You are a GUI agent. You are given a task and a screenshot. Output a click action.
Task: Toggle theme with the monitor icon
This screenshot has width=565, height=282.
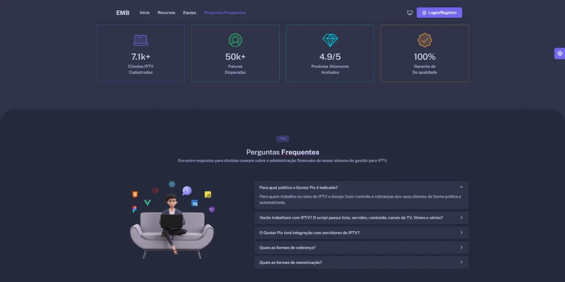click(410, 13)
